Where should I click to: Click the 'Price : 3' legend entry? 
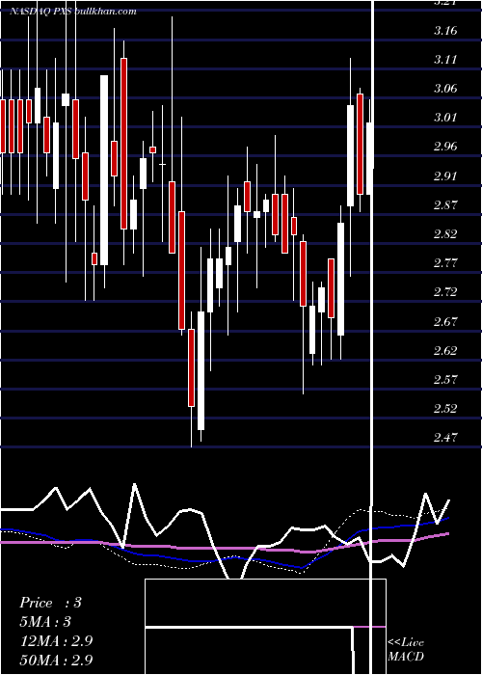coord(50,603)
